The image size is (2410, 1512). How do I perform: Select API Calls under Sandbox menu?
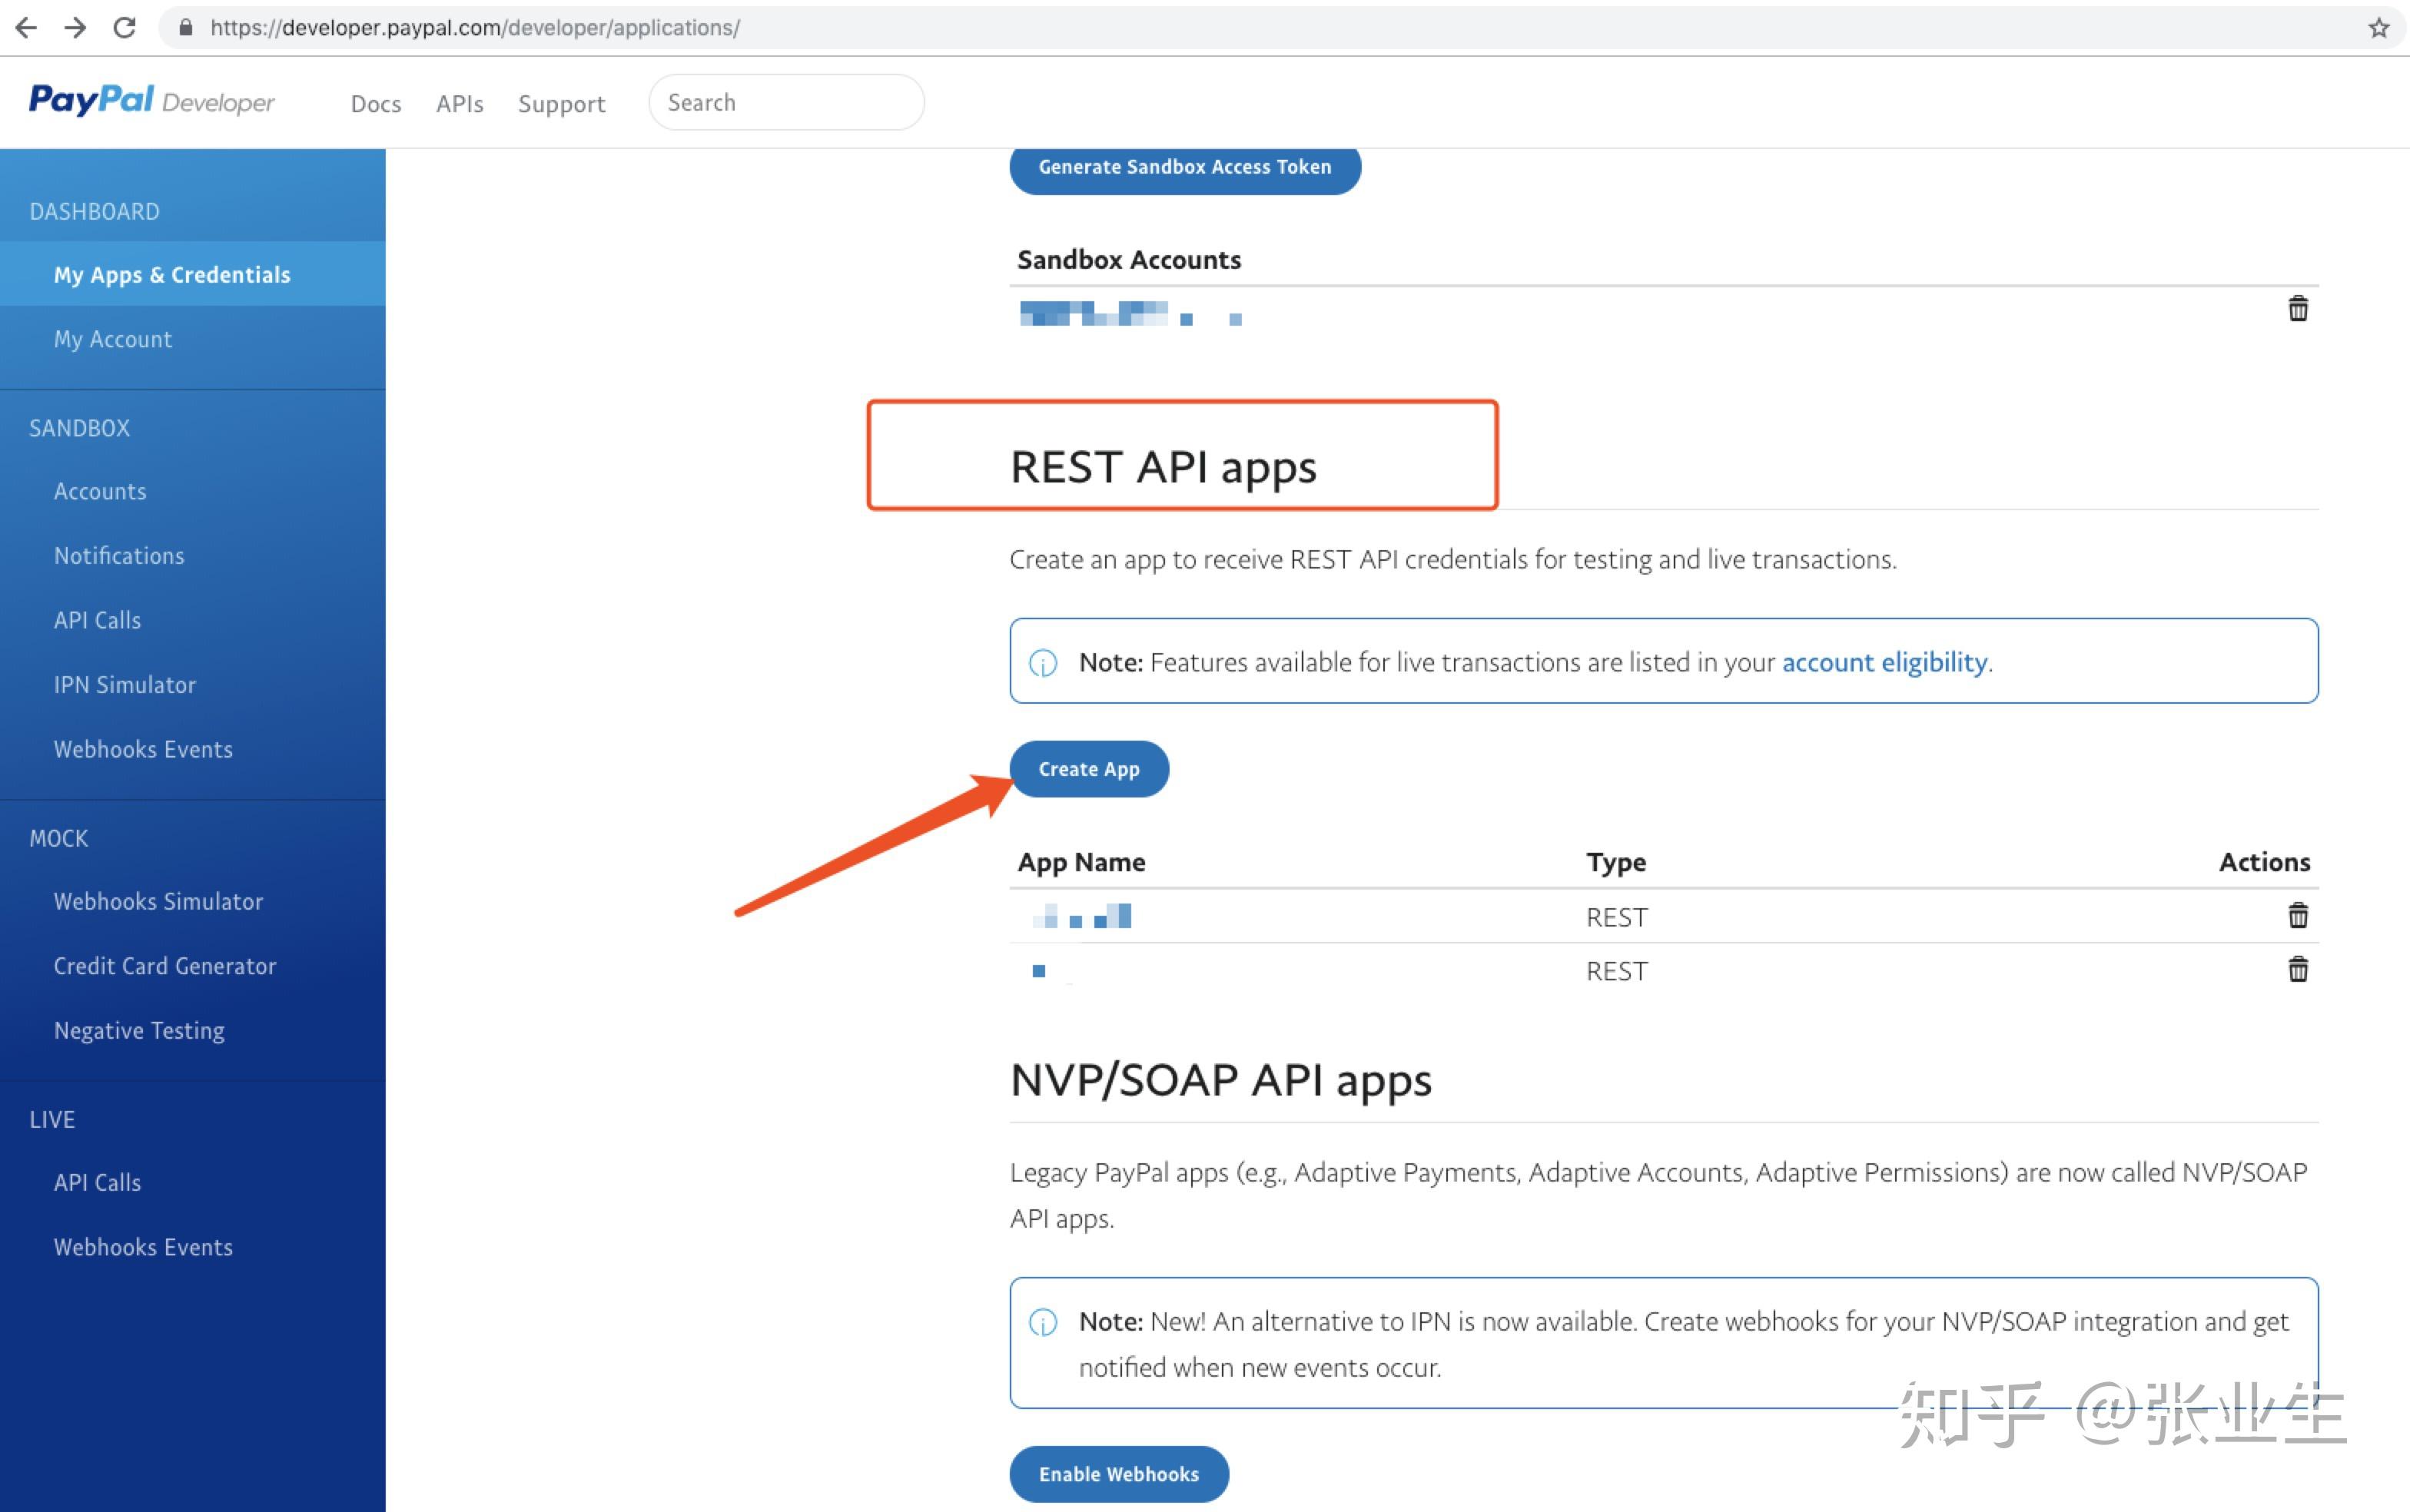click(96, 620)
